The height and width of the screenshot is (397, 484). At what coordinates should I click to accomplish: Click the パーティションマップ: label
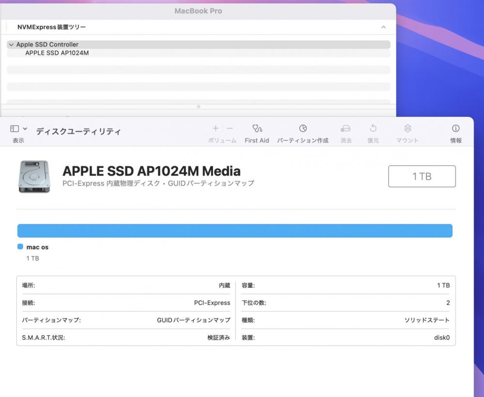click(51, 320)
